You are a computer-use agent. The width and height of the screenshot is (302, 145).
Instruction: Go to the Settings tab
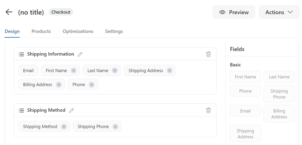114,31
